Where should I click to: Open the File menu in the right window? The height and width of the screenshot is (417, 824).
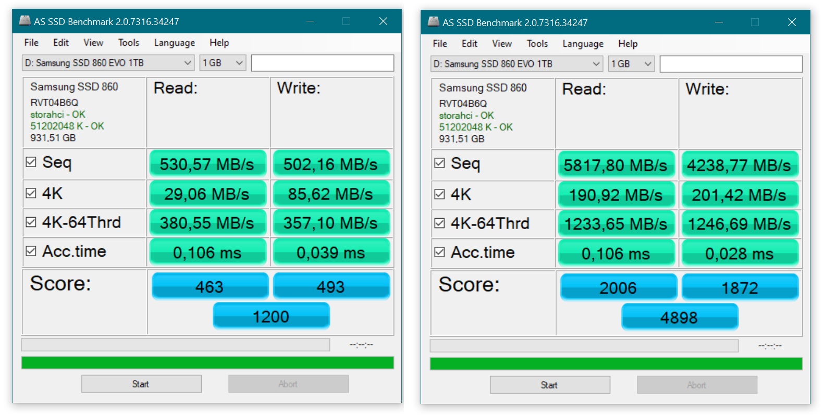pos(440,44)
